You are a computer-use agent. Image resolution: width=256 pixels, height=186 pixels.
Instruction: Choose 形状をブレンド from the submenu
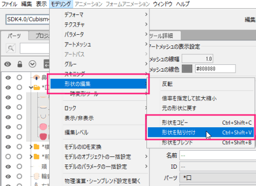[201, 142]
